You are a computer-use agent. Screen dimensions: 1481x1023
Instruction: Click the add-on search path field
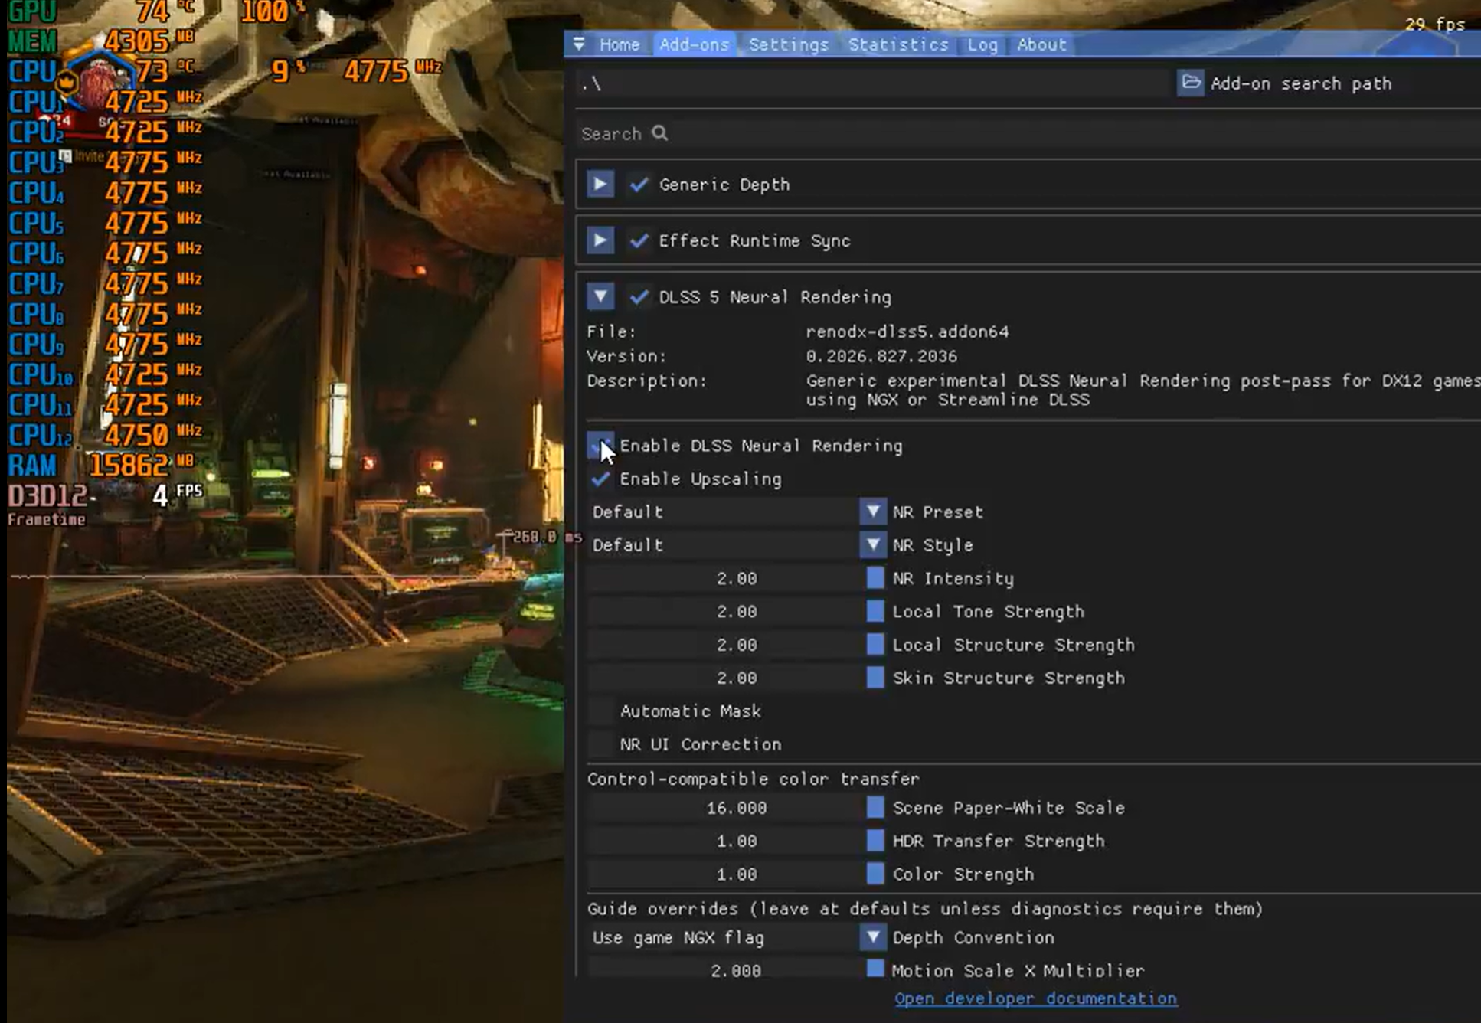point(873,83)
